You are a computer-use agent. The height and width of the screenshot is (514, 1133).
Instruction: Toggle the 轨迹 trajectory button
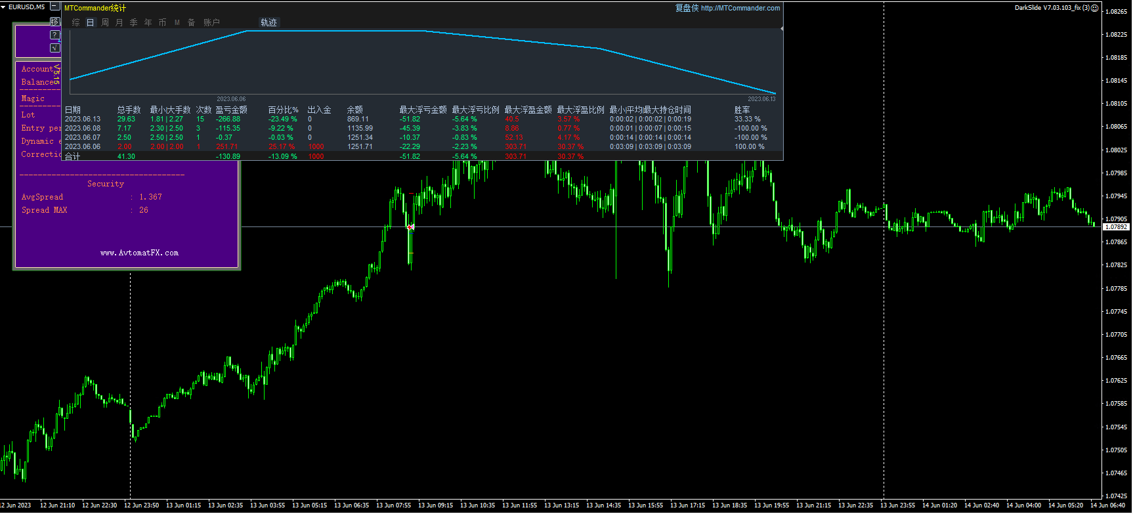(x=268, y=22)
